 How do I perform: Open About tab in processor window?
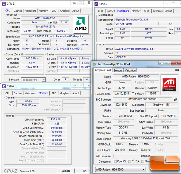(76, 11)
